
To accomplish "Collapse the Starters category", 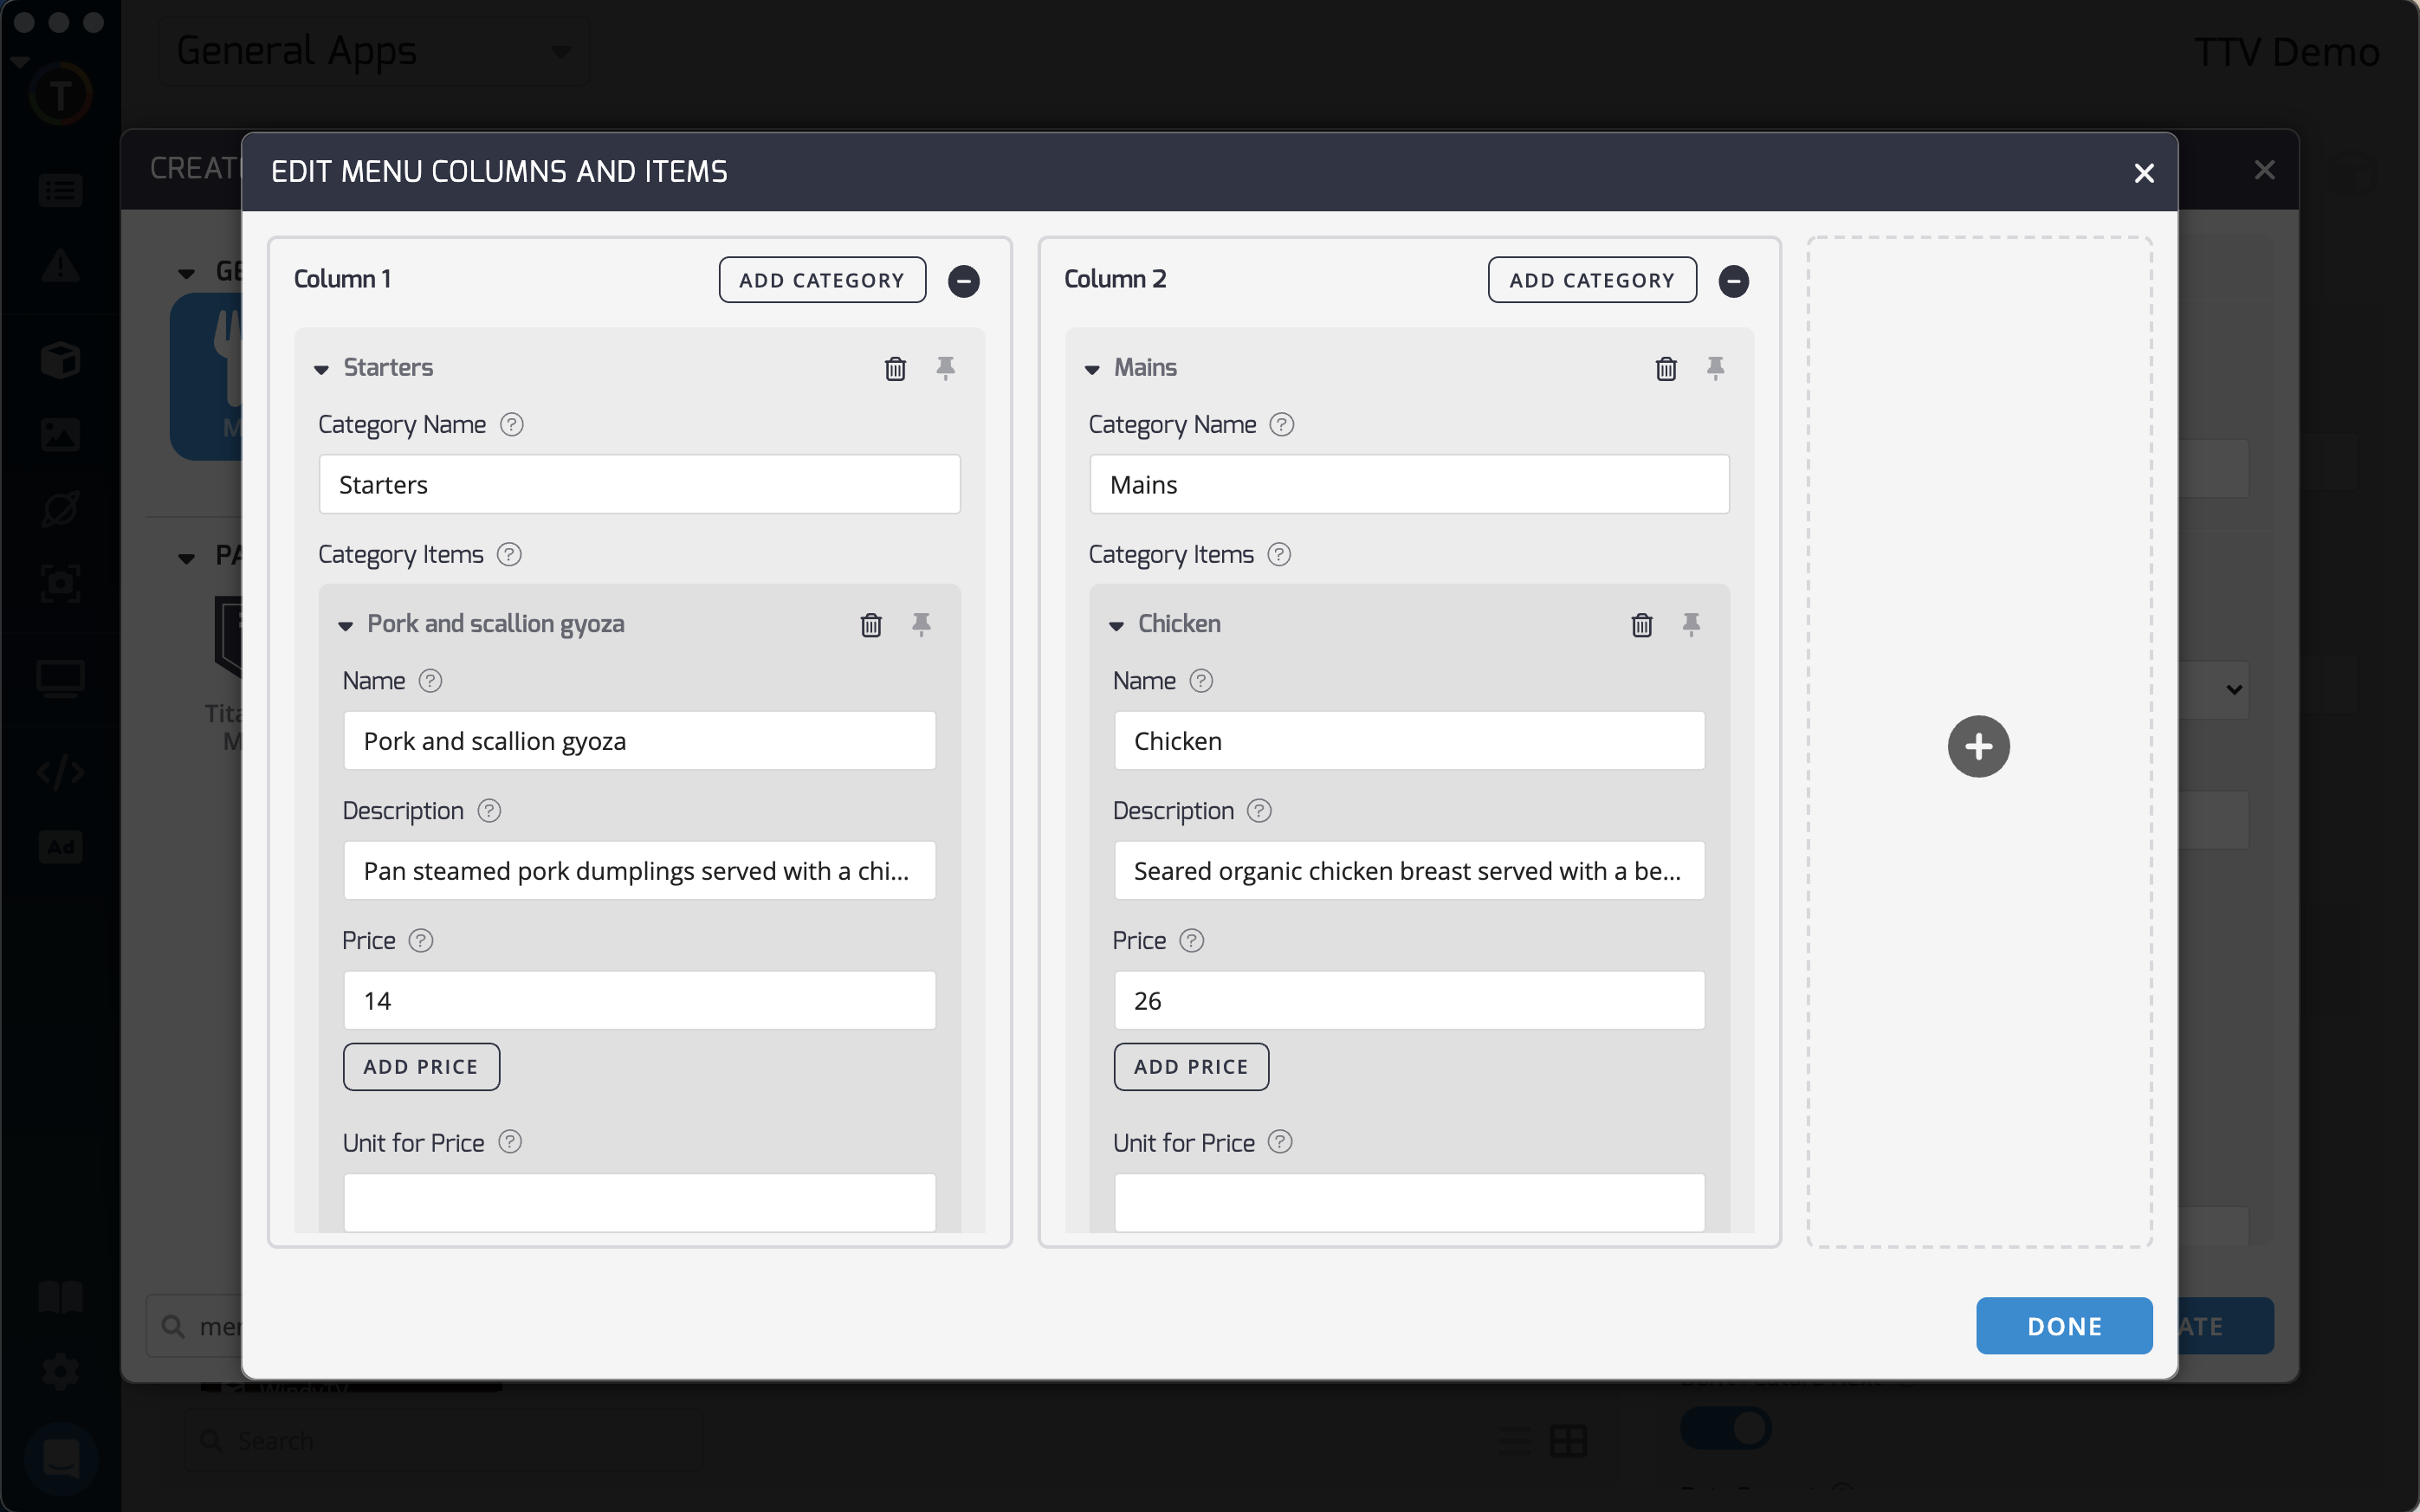I will click(x=321, y=370).
